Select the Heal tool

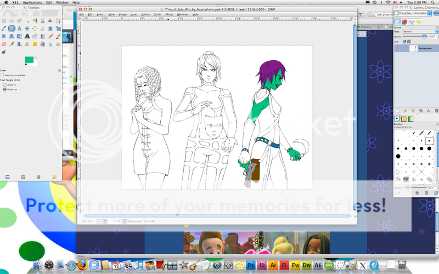35,43
